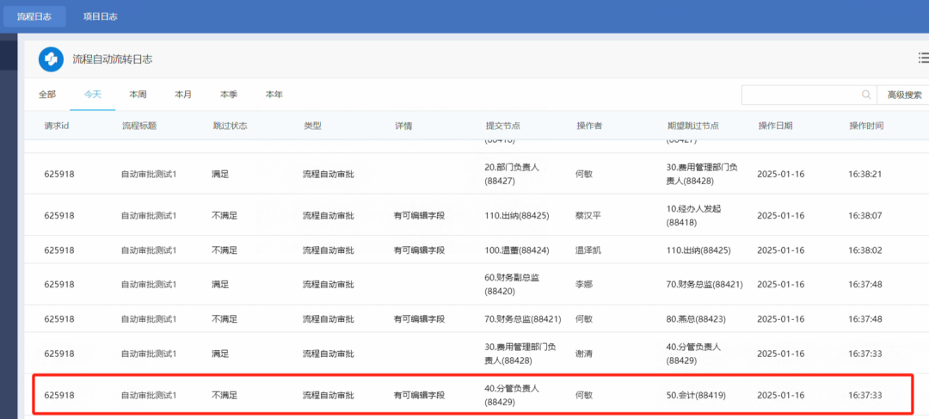Click the 请求id column header
This screenshot has height=419, width=929.
(x=58, y=126)
